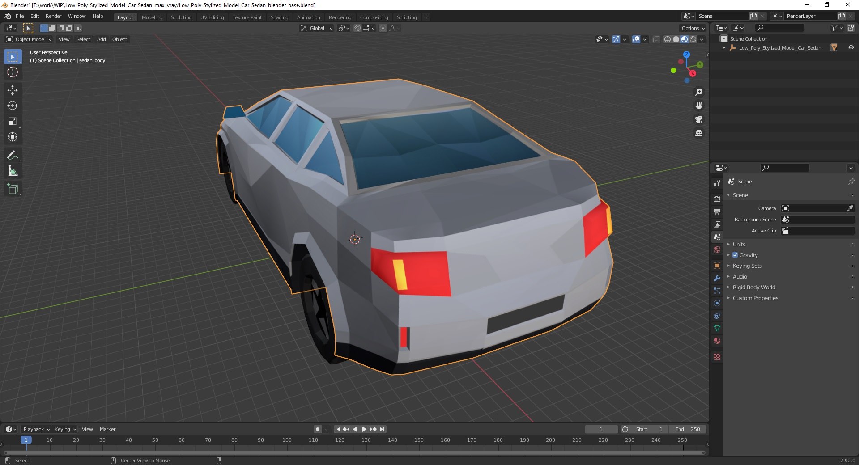This screenshot has width=859, height=465.
Task: Open the Render menu
Action: click(53, 16)
